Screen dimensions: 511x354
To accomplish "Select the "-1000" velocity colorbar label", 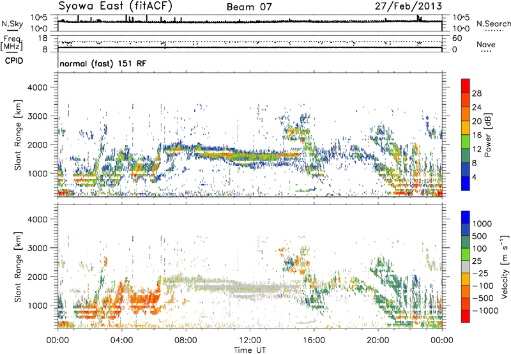I will pyautogui.click(x=485, y=311).
